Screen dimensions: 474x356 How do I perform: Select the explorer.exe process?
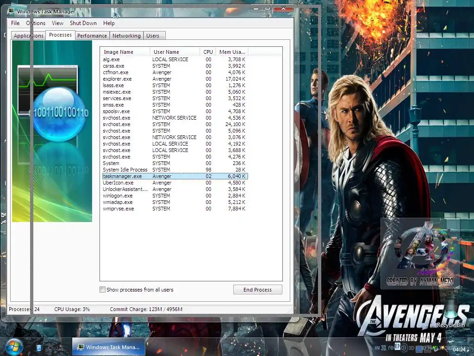pos(175,79)
